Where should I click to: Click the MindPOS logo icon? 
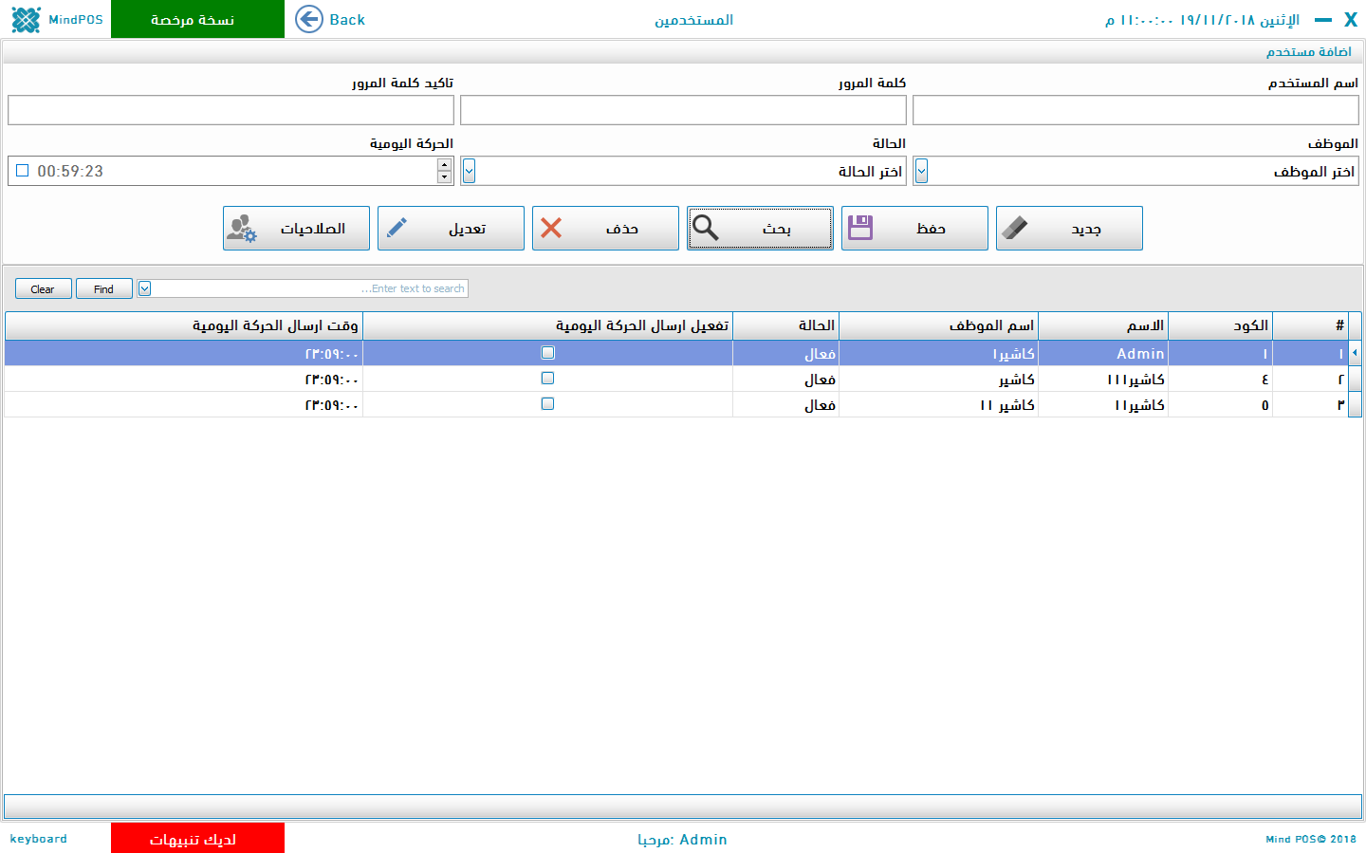pyautogui.click(x=27, y=19)
